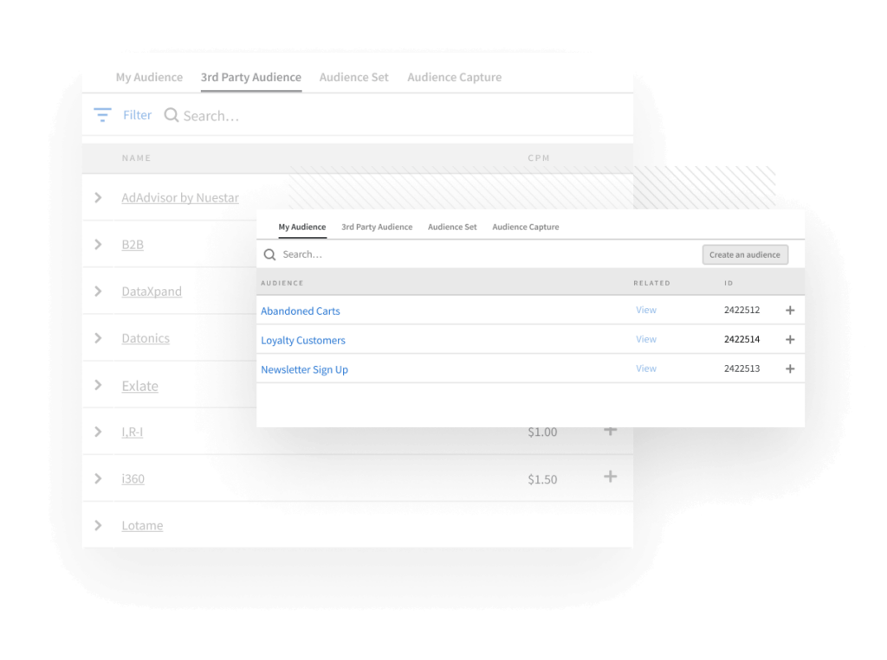This screenshot has width=887, height=660.
Task: Click inside the Search field of the front window
Action: [346, 254]
